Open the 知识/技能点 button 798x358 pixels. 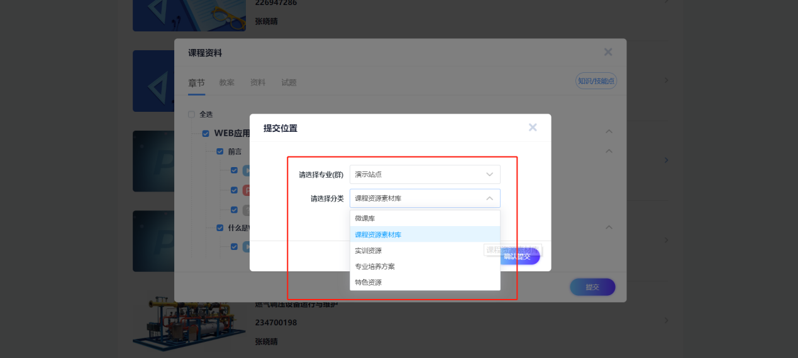point(596,80)
